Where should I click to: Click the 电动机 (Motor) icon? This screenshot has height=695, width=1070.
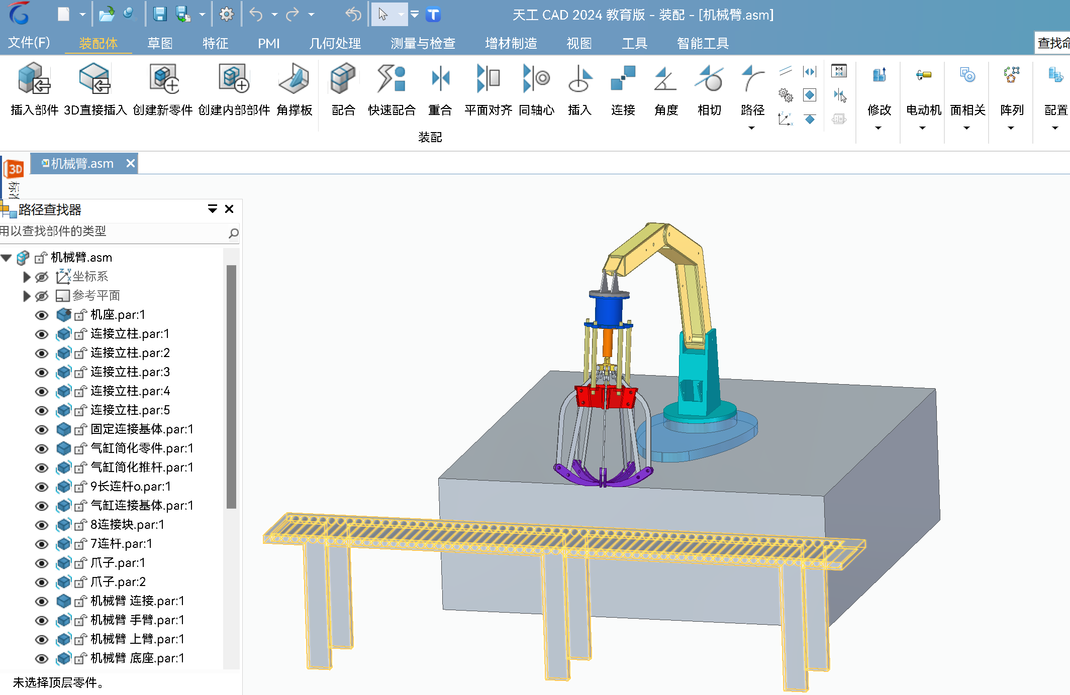tap(923, 75)
